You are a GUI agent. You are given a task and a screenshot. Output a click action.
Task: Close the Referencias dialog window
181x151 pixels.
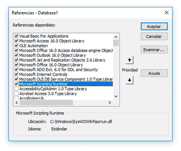pyautogui.click(x=166, y=13)
